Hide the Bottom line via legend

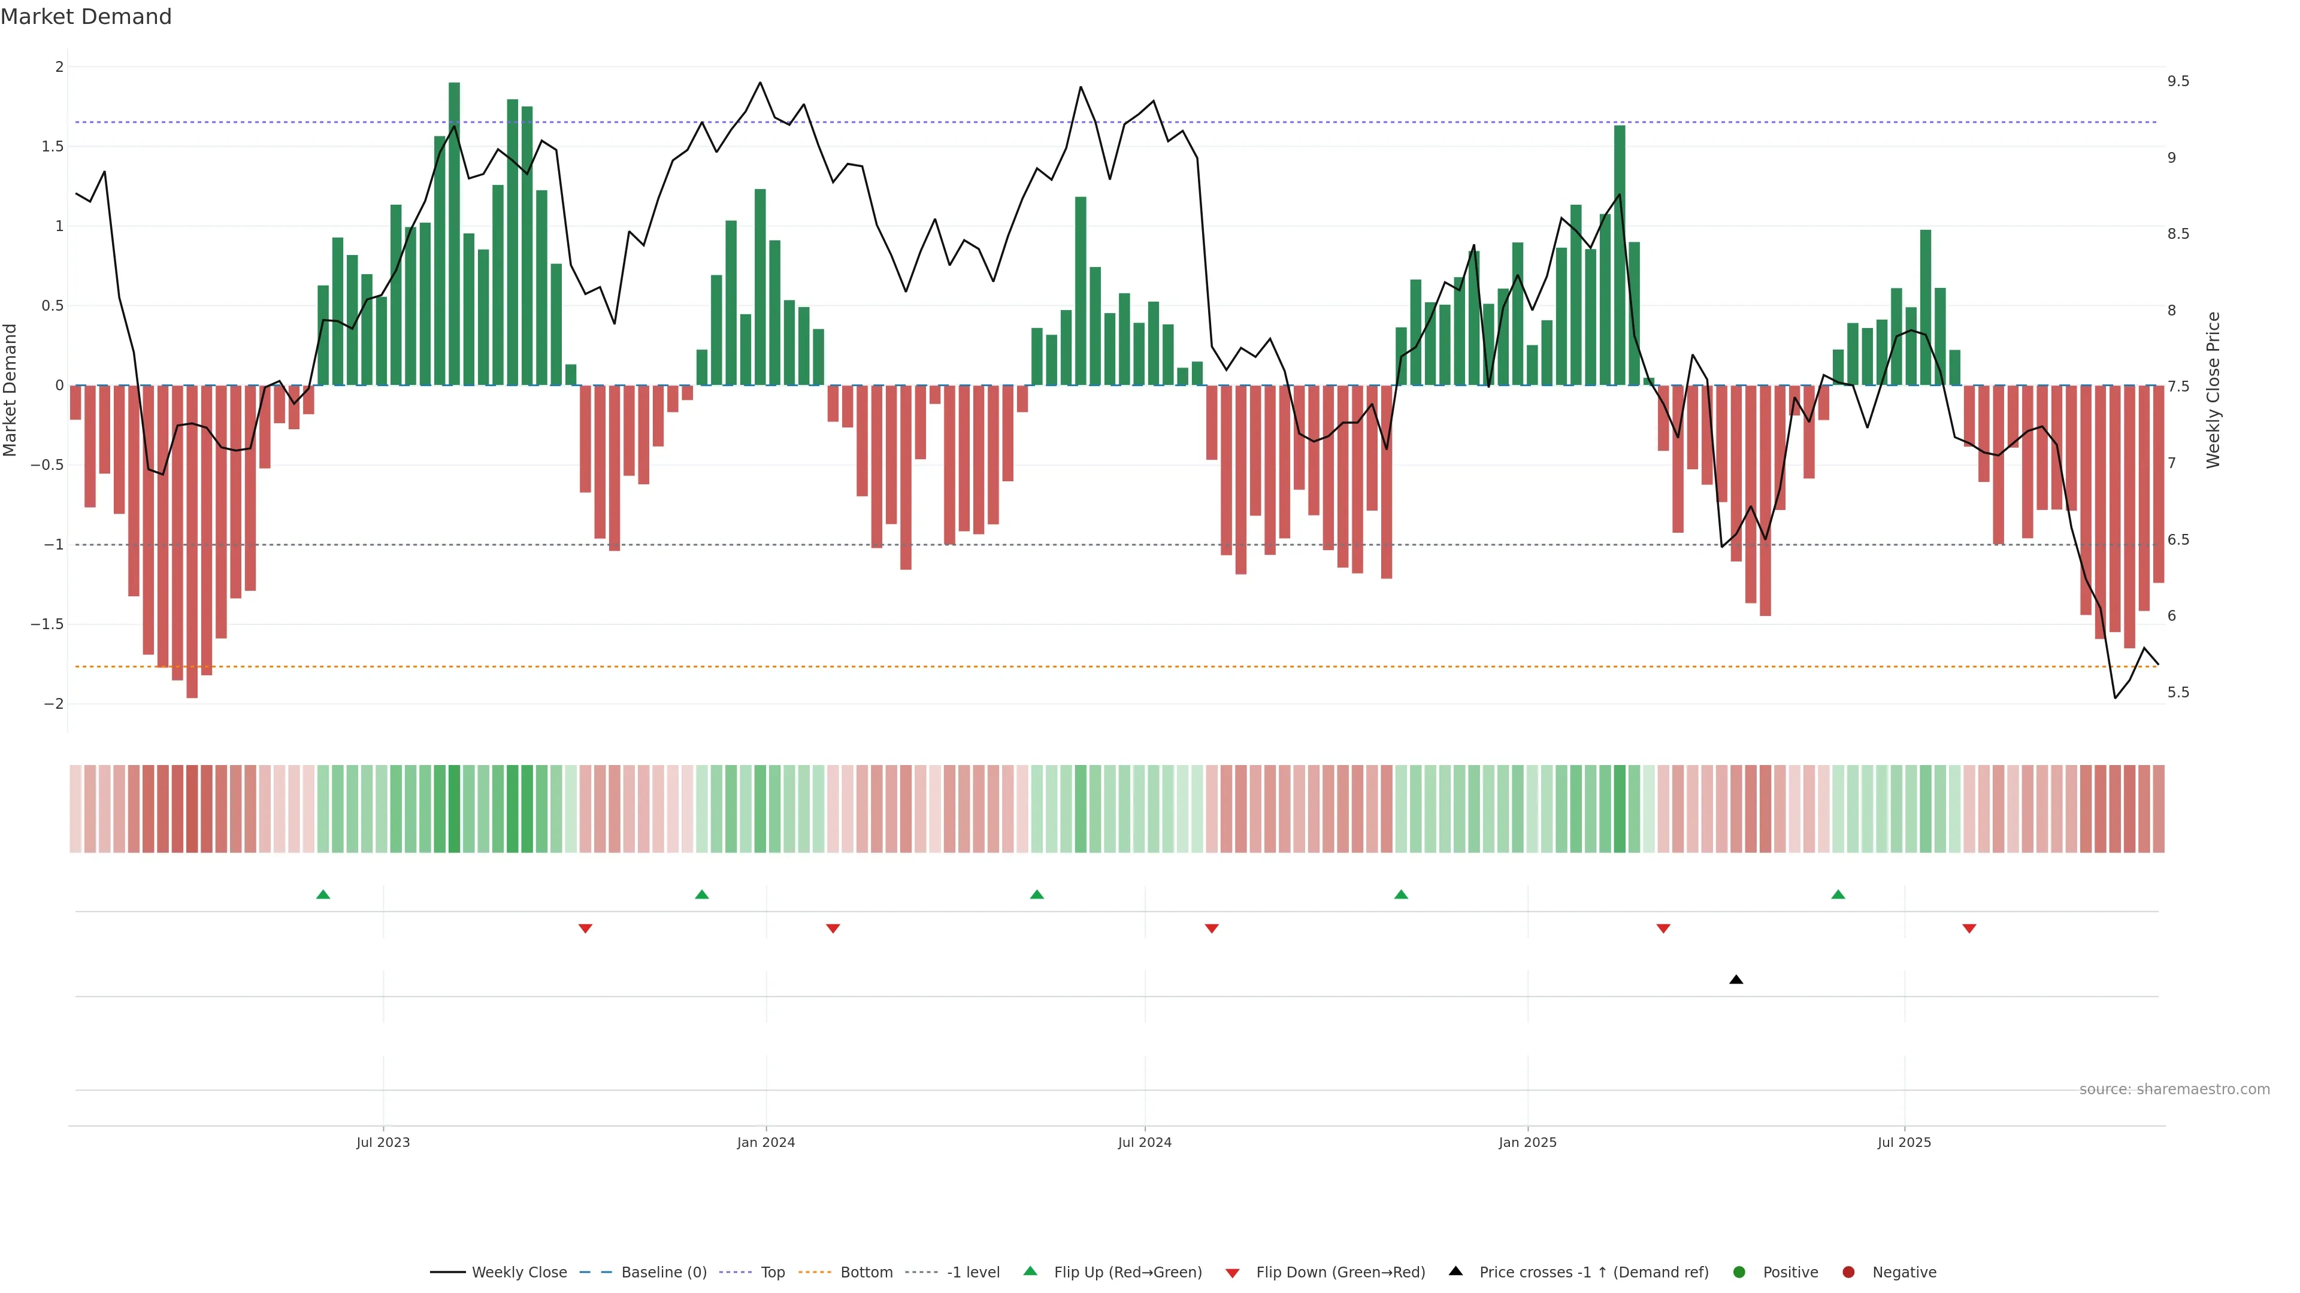pos(865,1273)
